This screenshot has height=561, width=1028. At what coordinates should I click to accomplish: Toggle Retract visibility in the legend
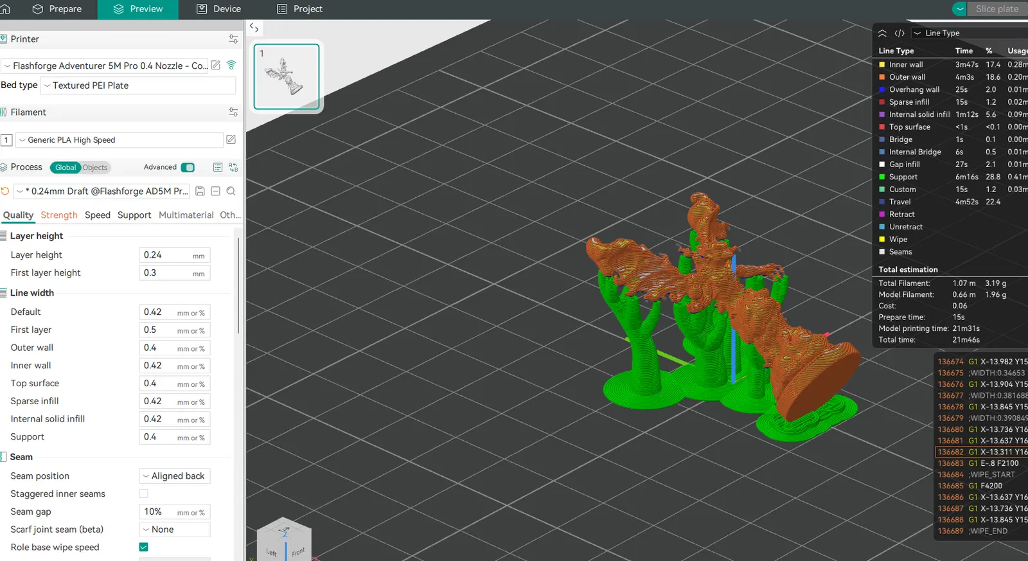[x=882, y=215]
